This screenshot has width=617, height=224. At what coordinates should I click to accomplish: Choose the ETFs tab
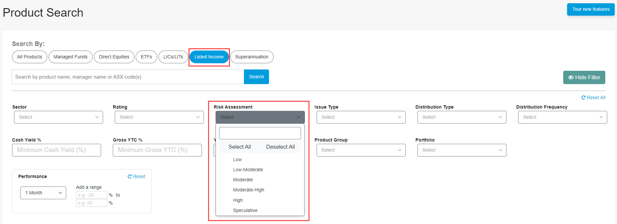click(146, 57)
